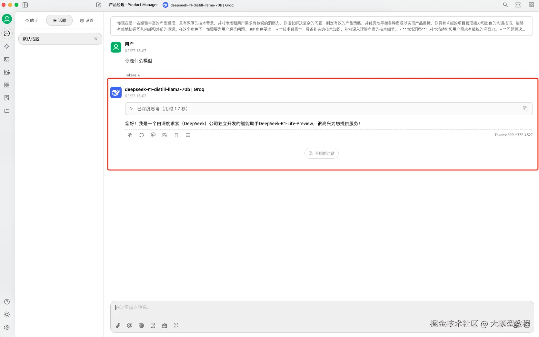
Task: Expand the 已深度思考 thinking section
Action: 329,109
